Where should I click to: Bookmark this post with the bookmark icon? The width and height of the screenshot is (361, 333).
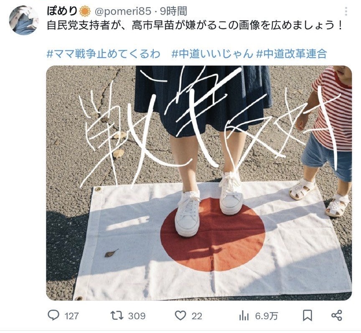(x=308, y=315)
